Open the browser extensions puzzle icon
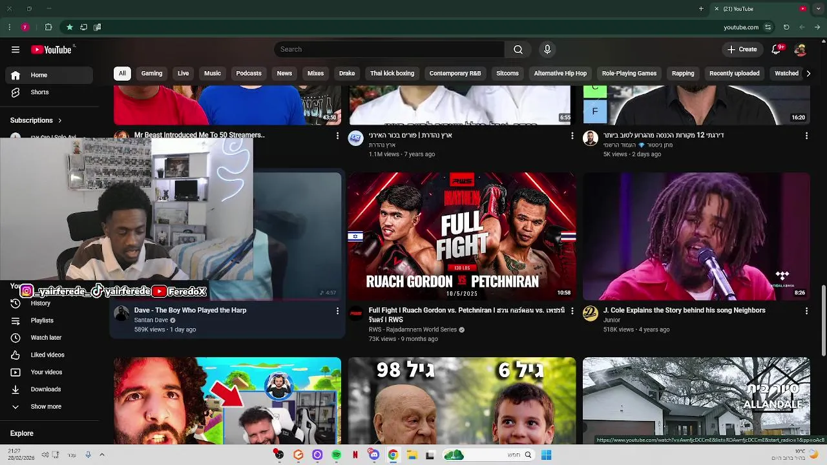 coord(48,27)
